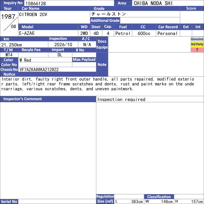Click the Size (ref) label
Screen dimensions: 204x204
[x=105, y=201]
